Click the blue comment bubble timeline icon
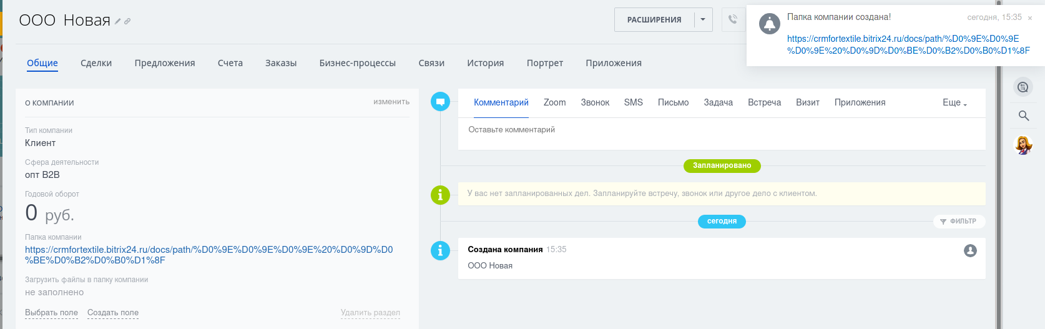Viewport: 1045px width, 329px height. (440, 101)
